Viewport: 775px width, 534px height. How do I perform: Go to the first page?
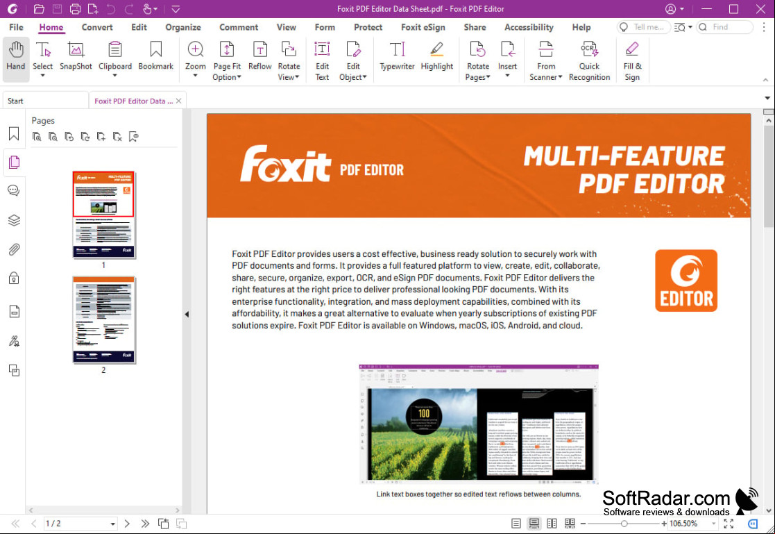15,524
